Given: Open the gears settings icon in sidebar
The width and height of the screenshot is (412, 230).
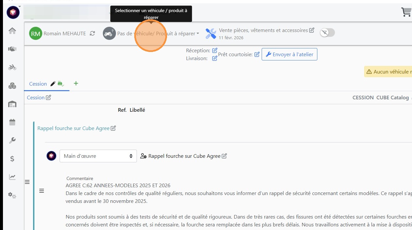Looking at the screenshot, I should 12,195.
